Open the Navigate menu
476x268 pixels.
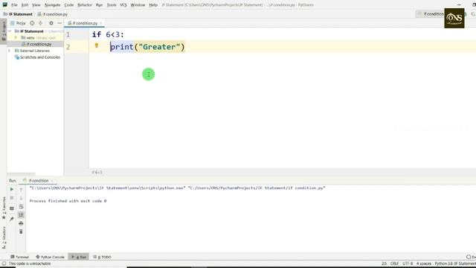53,5
